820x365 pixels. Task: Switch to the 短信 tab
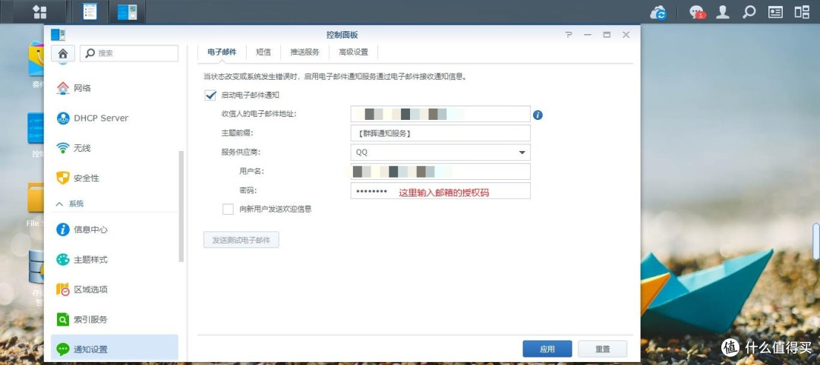click(x=263, y=52)
